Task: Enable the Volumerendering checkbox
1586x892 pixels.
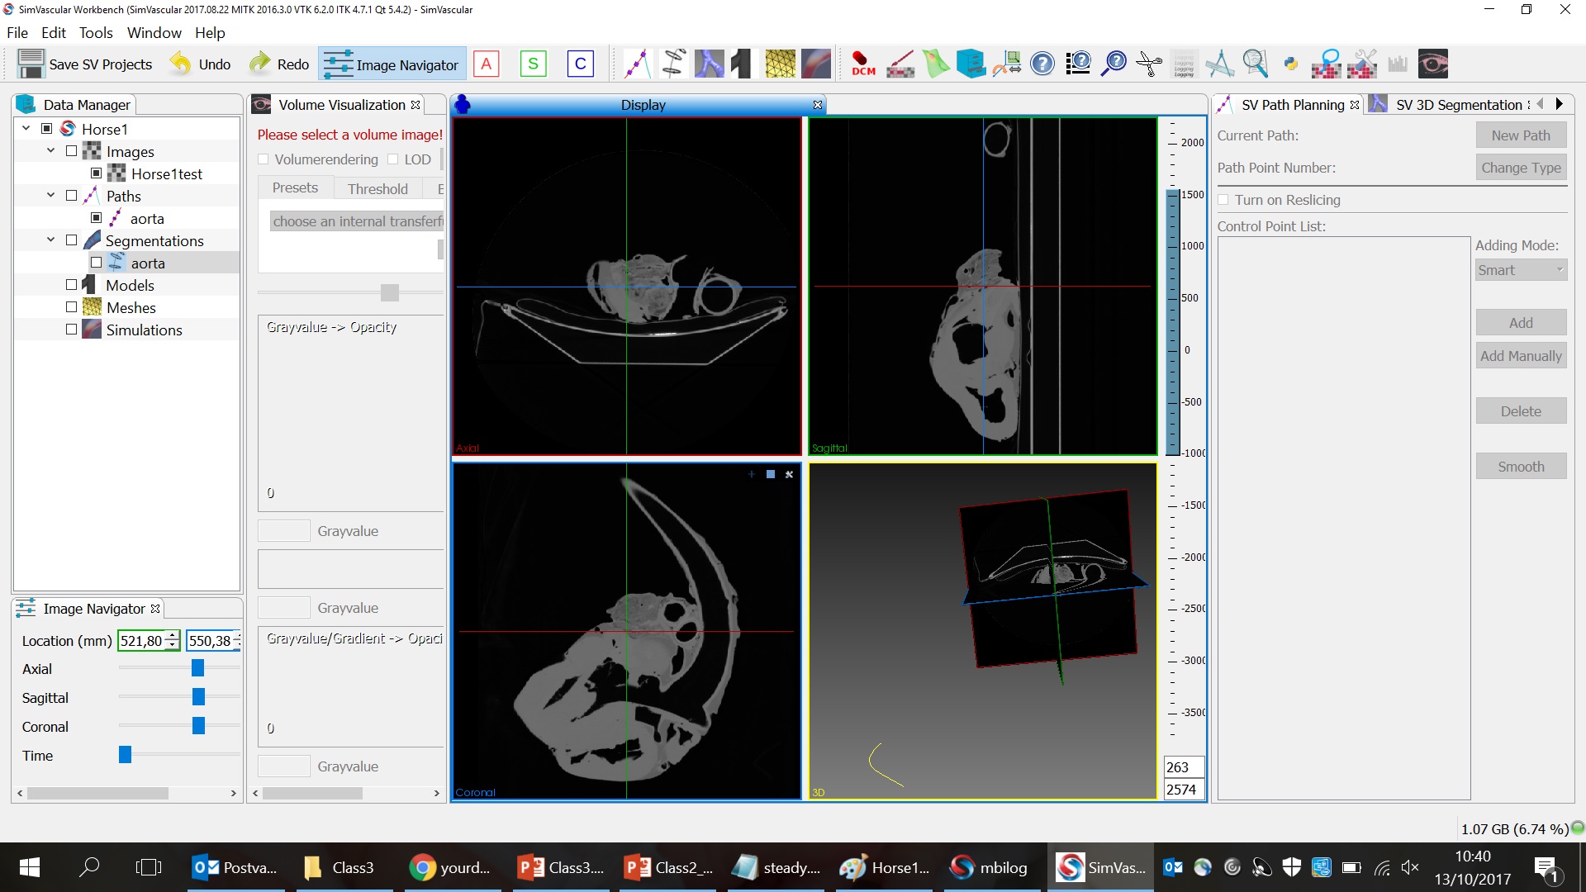Action: tap(264, 159)
